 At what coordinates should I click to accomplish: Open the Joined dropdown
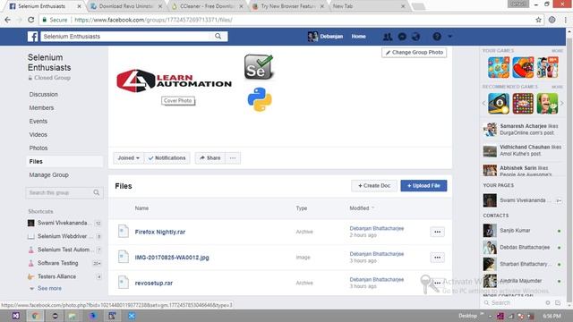(128, 158)
